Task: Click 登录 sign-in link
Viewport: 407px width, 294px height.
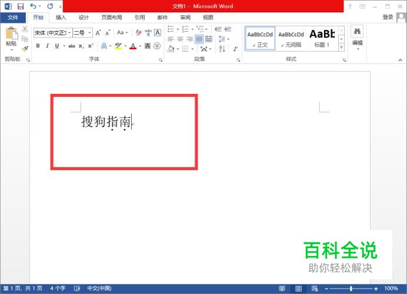Action: click(388, 17)
